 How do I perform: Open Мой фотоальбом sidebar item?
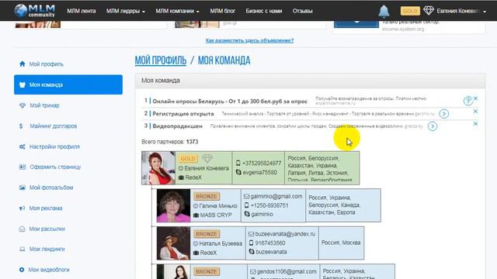[51, 188]
